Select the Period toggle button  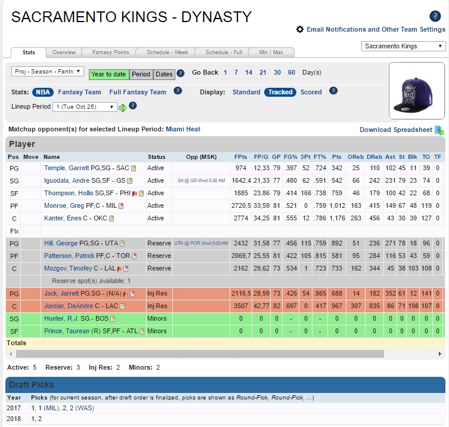coord(141,74)
